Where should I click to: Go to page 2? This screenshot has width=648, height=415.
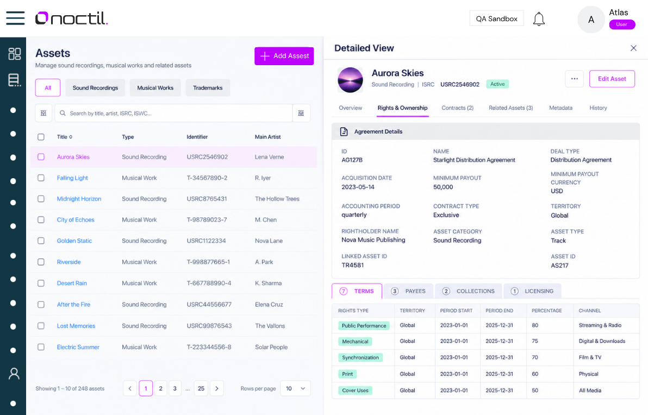pos(161,388)
